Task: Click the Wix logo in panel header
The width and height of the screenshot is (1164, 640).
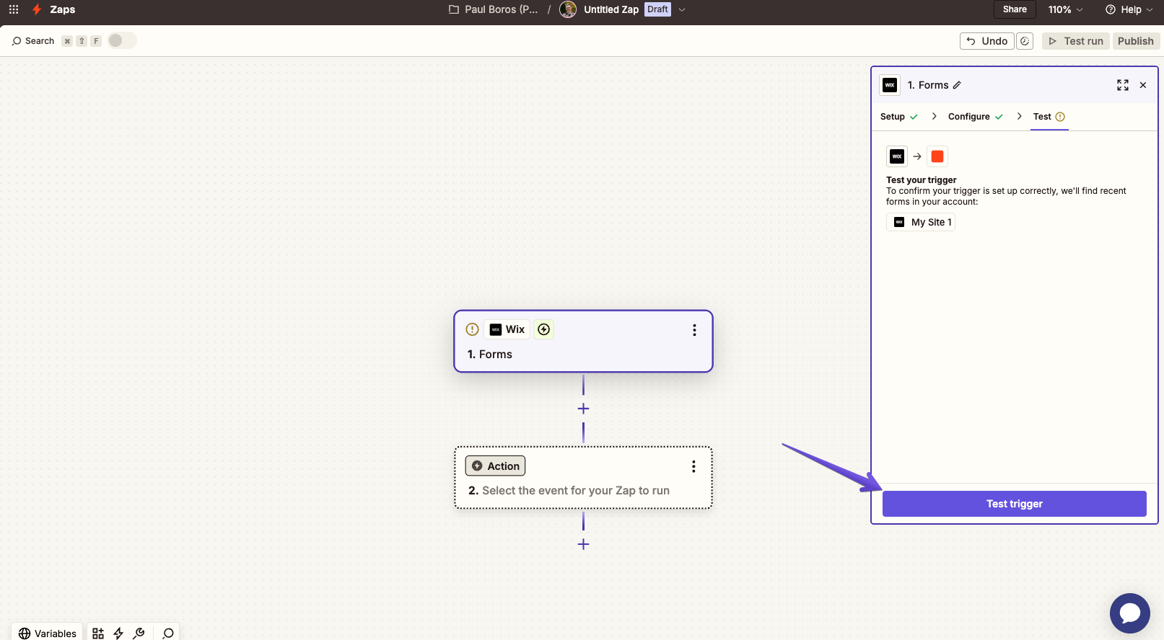Action: click(890, 85)
